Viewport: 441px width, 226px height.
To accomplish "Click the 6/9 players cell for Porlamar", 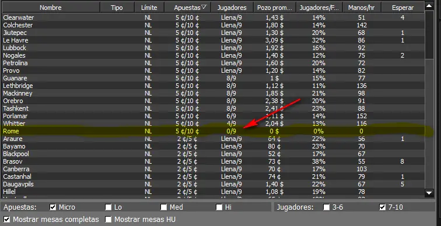I will 231,116.
